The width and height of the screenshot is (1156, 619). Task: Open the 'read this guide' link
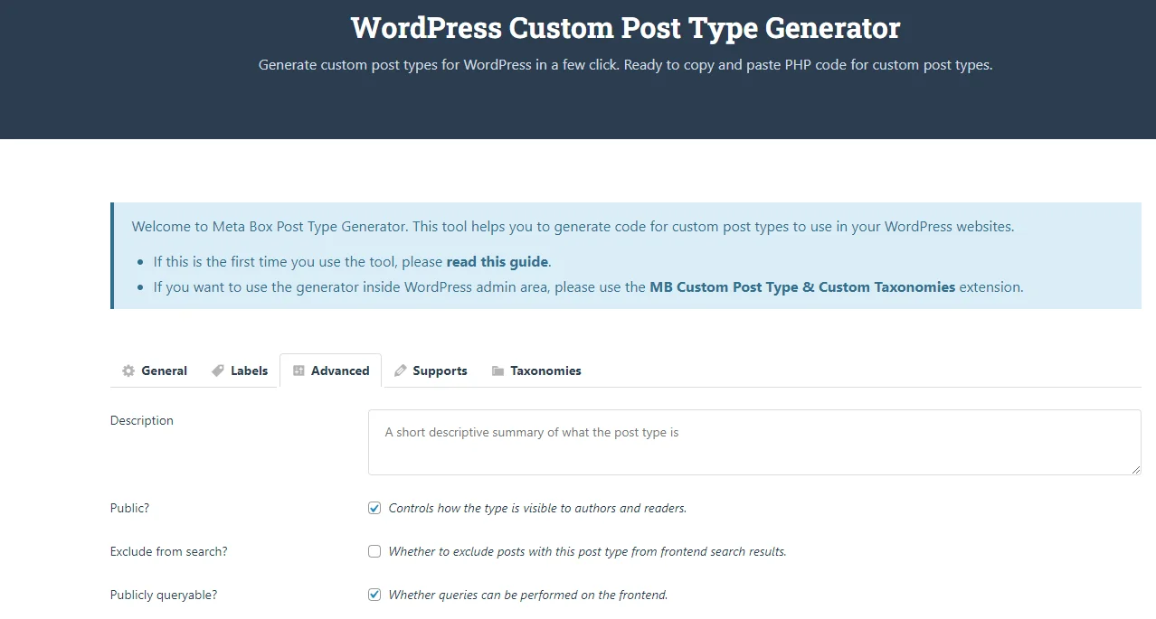point(497,262)
